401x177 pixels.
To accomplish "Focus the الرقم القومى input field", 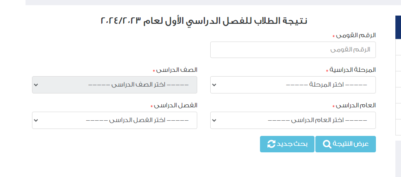I will click(x=293, y=50).
